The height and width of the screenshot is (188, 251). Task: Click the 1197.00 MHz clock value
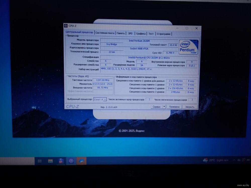103,80
